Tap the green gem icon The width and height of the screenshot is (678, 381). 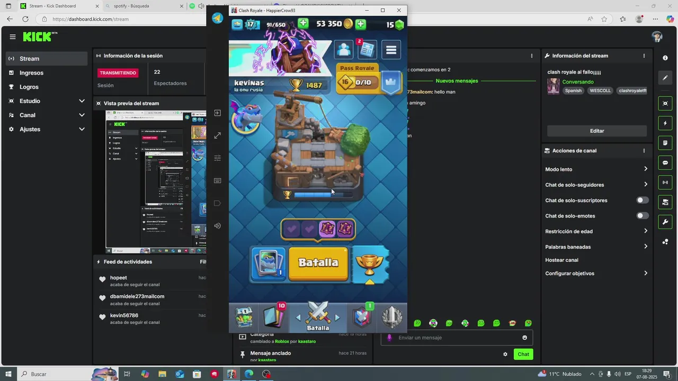[399, 24]
